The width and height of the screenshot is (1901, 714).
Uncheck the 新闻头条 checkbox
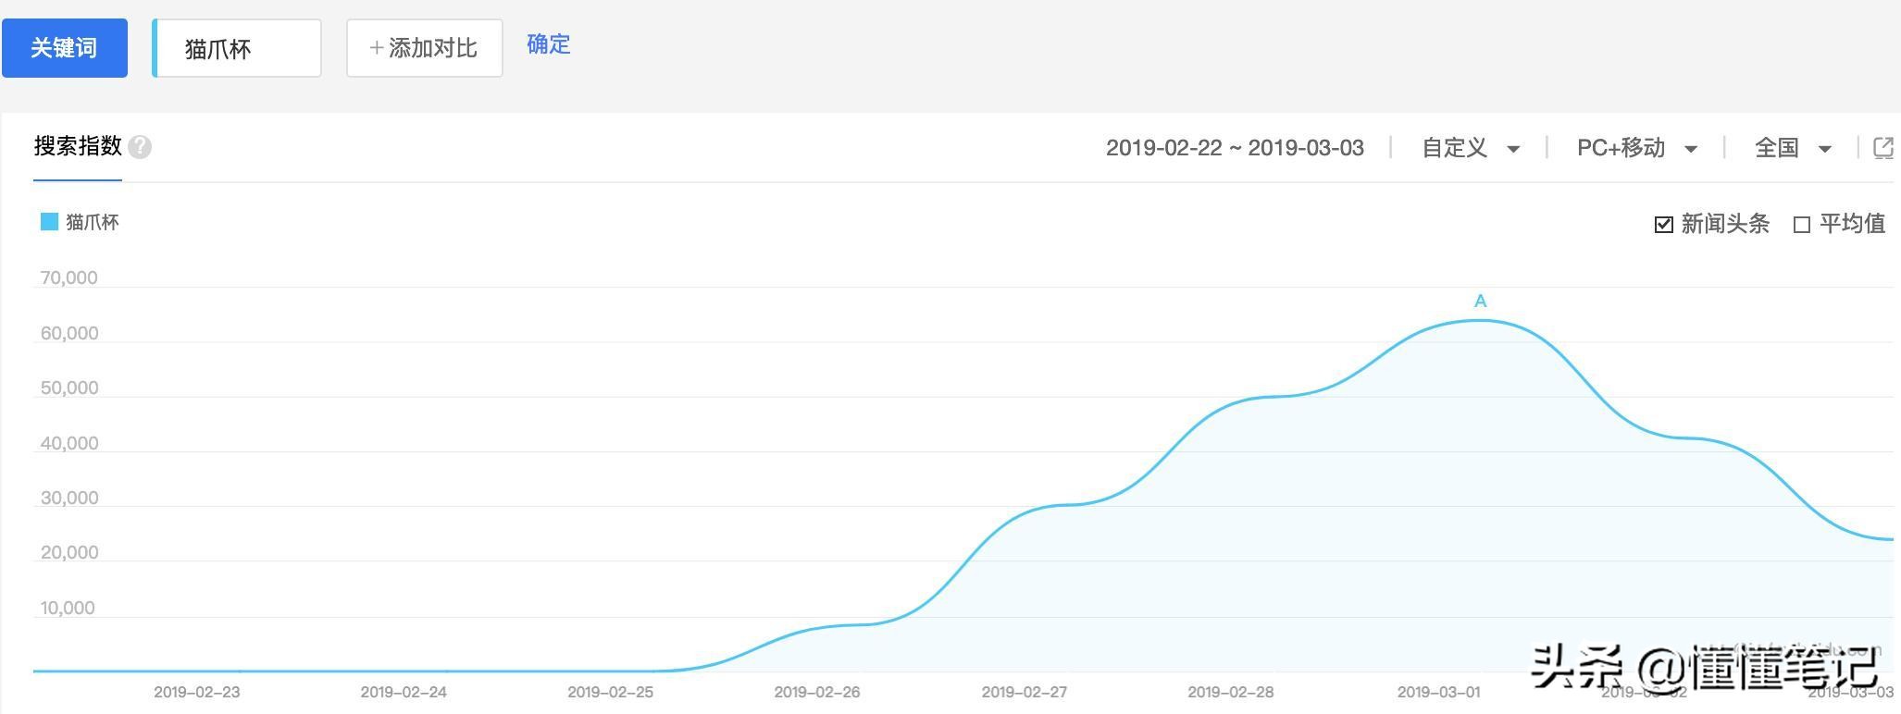tap(1663, 225)
